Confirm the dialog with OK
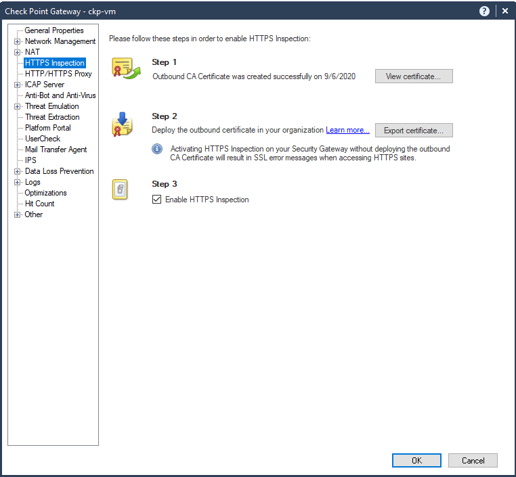This screenshot has height=477, width=516. (416, 460)
